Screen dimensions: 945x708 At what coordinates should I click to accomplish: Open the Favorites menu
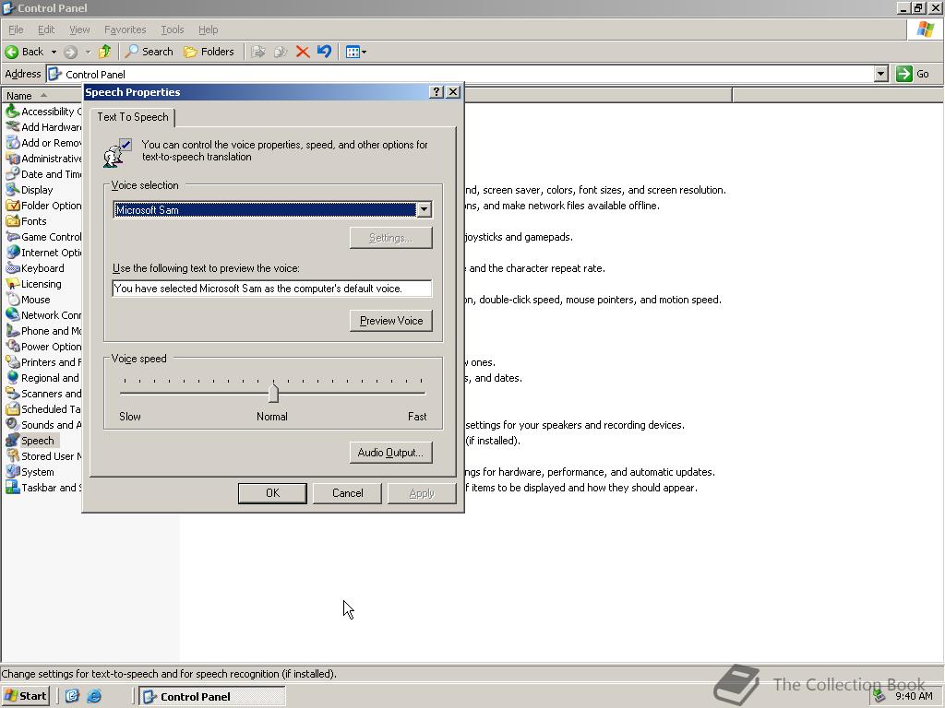pyautogui.click(x=125, y=29)
